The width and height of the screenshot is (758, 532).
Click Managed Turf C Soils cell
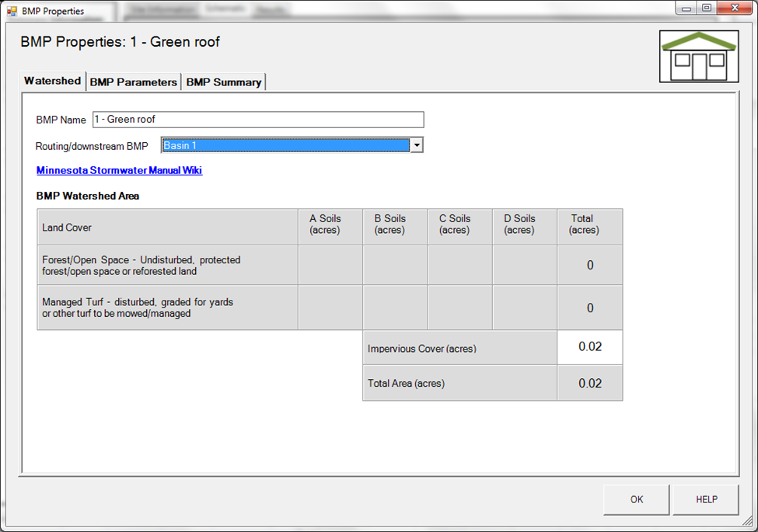[x=459, y=308]
